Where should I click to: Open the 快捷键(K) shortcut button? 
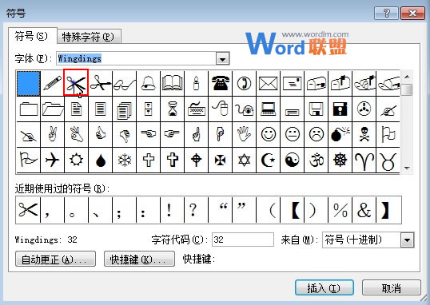139,259
